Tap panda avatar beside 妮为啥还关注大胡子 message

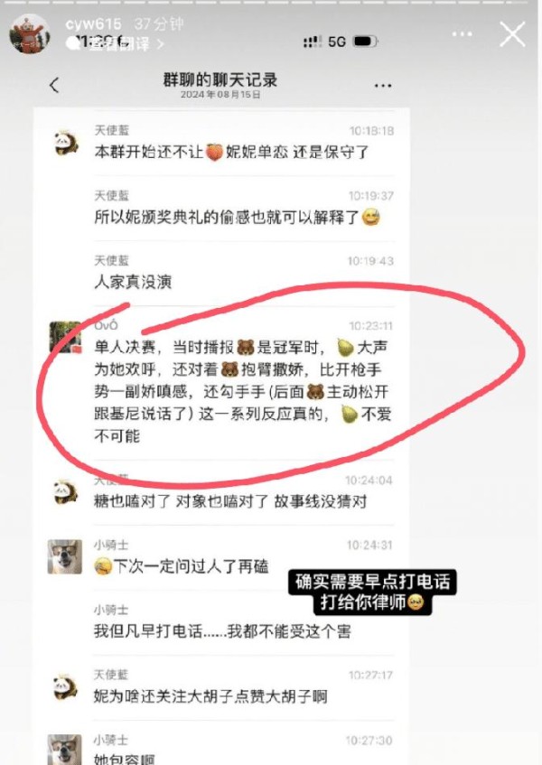pyautogui.click(x=65, y=687)
